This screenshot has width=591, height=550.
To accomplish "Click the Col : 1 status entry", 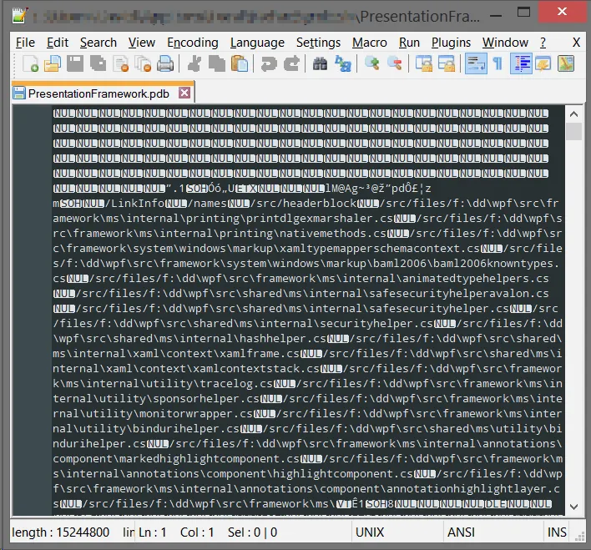I will tap(197, 532).
